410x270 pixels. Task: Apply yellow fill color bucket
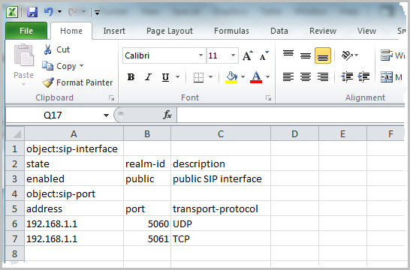tap(231, 77)
